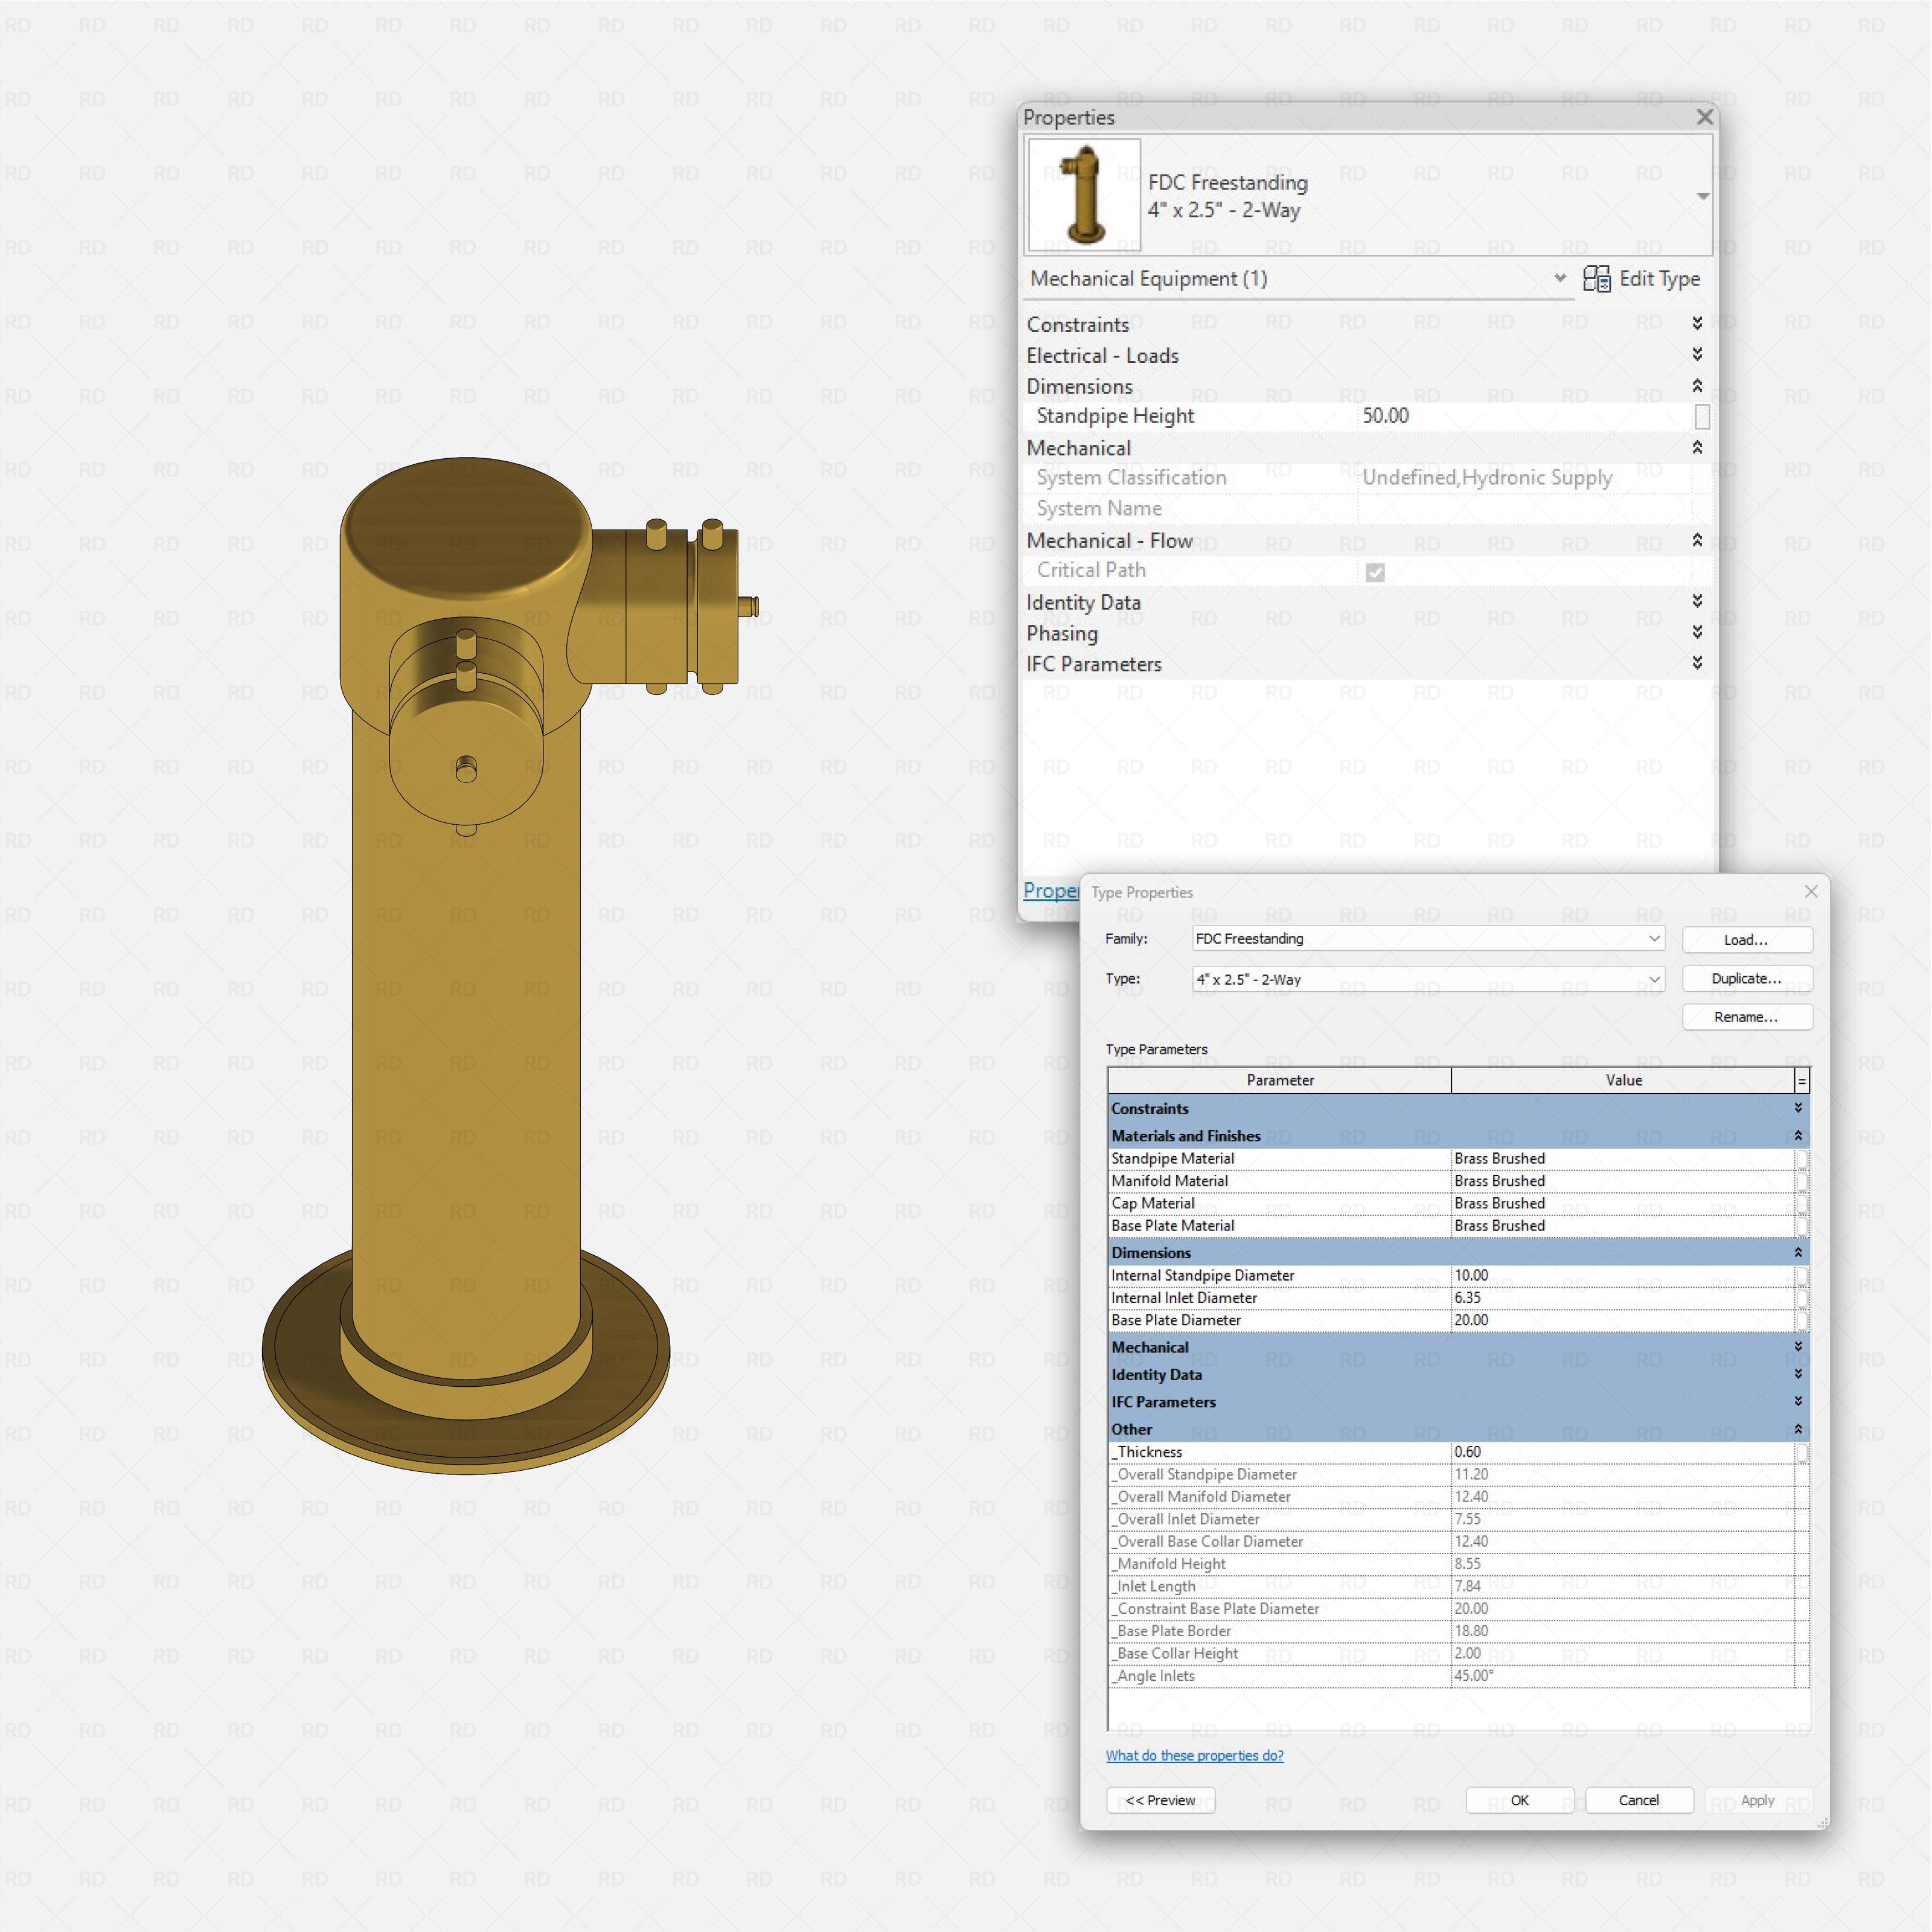Expand the IFC Parameters group in Properties palette
This screenshot has width=1932, height=1932.
pos(1697,663)
